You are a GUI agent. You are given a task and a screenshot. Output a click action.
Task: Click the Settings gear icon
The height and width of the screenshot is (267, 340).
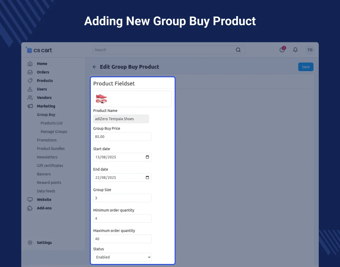tap(30, 243)
